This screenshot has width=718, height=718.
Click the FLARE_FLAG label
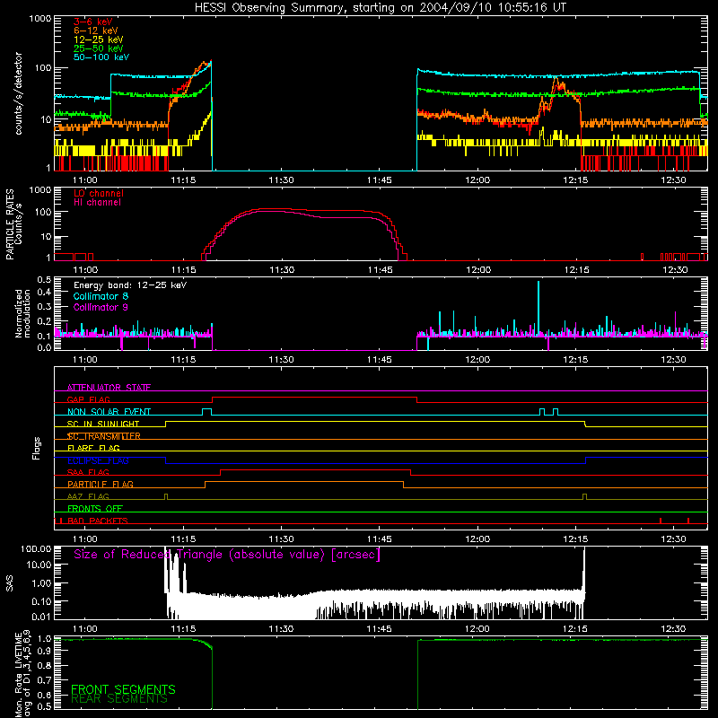93,448
